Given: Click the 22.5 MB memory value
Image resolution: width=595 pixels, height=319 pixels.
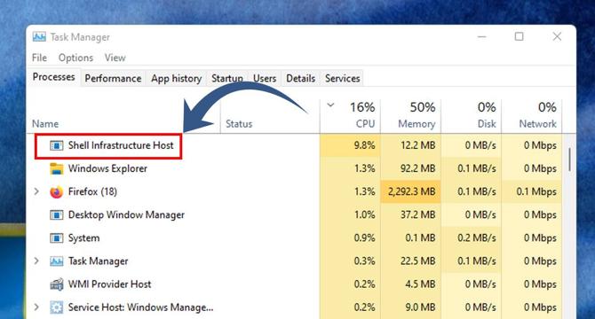Looking at the screenshot, I should click(x=417, y=261).
